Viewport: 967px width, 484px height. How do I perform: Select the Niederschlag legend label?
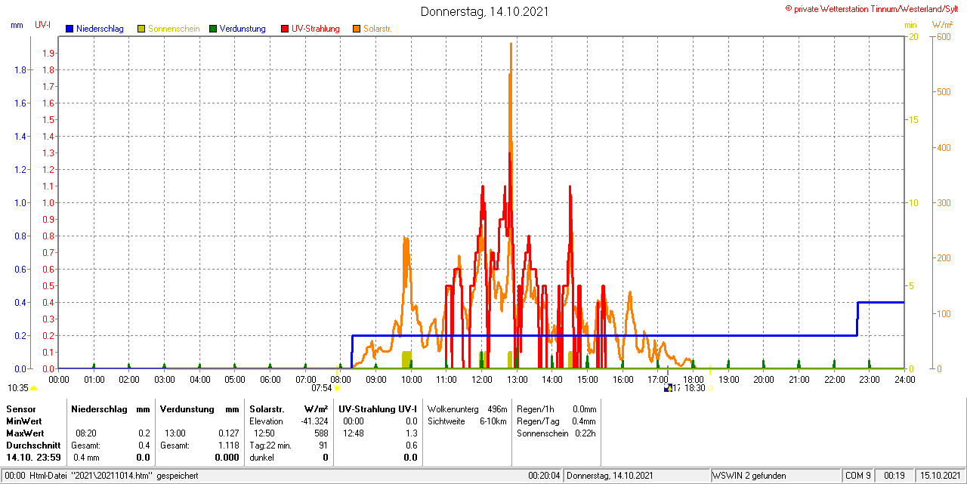tap(100, 29)
